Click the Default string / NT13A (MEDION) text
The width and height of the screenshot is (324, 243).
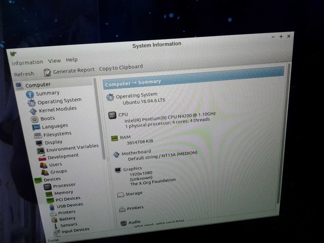point(163,156)
